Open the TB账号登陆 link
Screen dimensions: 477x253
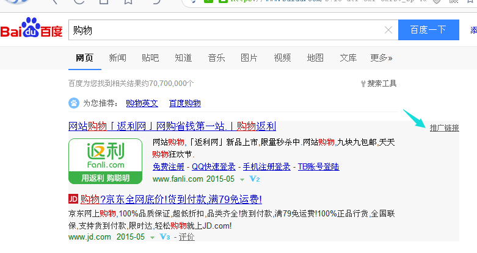click(318, 167)
